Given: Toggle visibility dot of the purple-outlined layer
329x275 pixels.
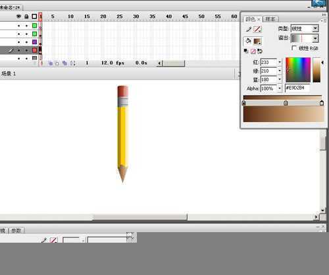Looking at the screenshot, I should 19,42.
